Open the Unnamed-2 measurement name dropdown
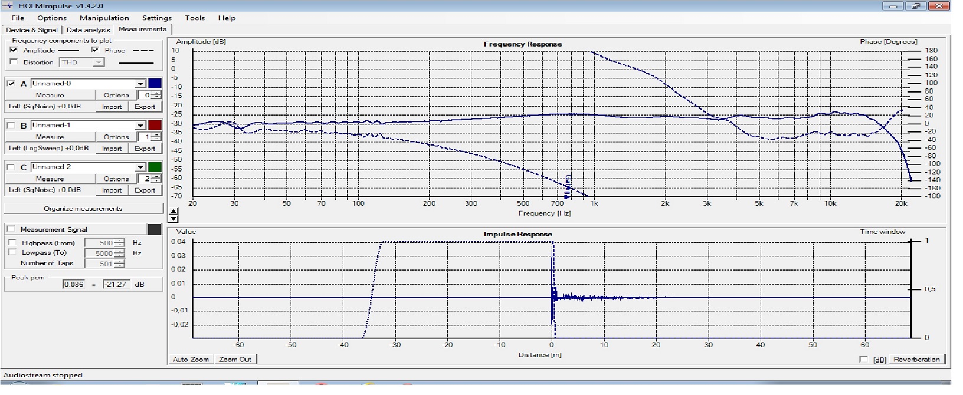Image resolution: width=963 pixels, height=395 pixels. click(140, 167)
